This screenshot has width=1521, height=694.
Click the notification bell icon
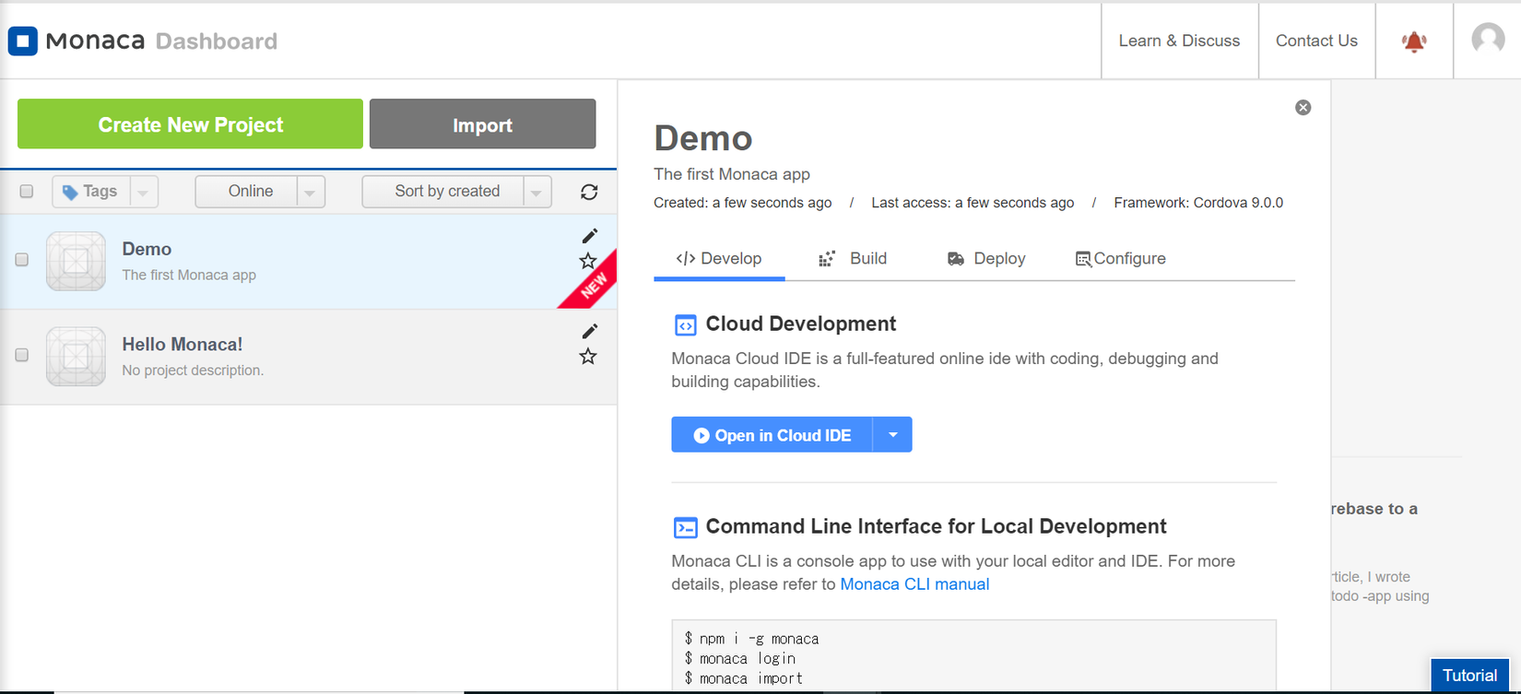(1414, 41)
